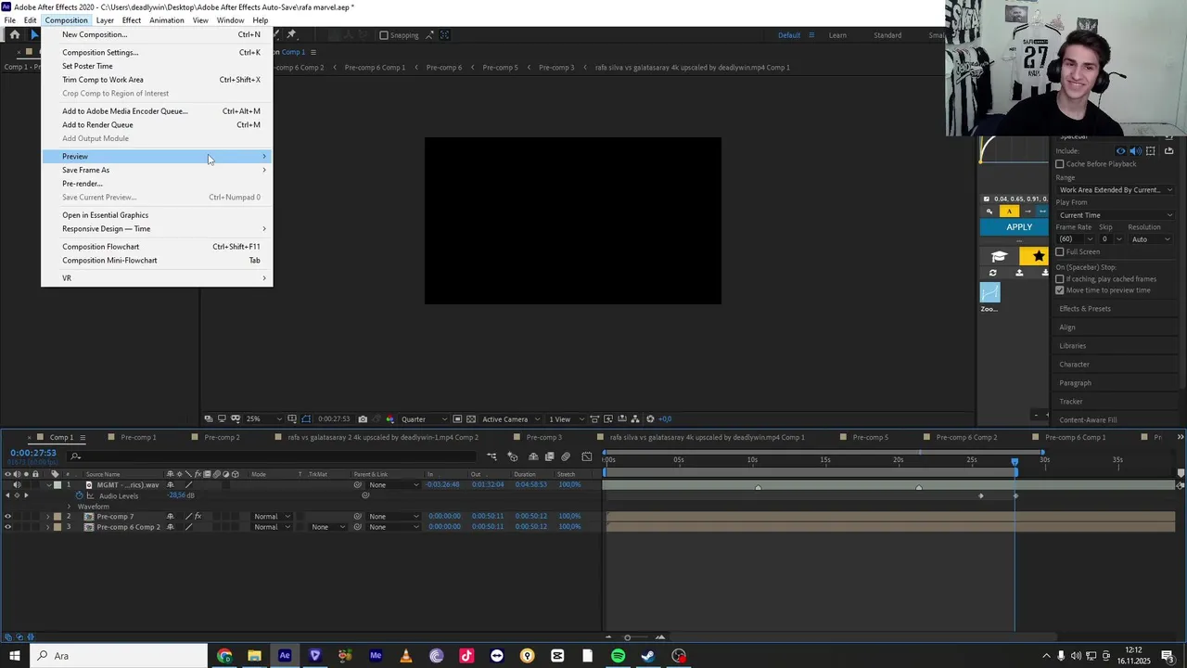
Task: Open the Character panel
Action: tap(1074, 365)
